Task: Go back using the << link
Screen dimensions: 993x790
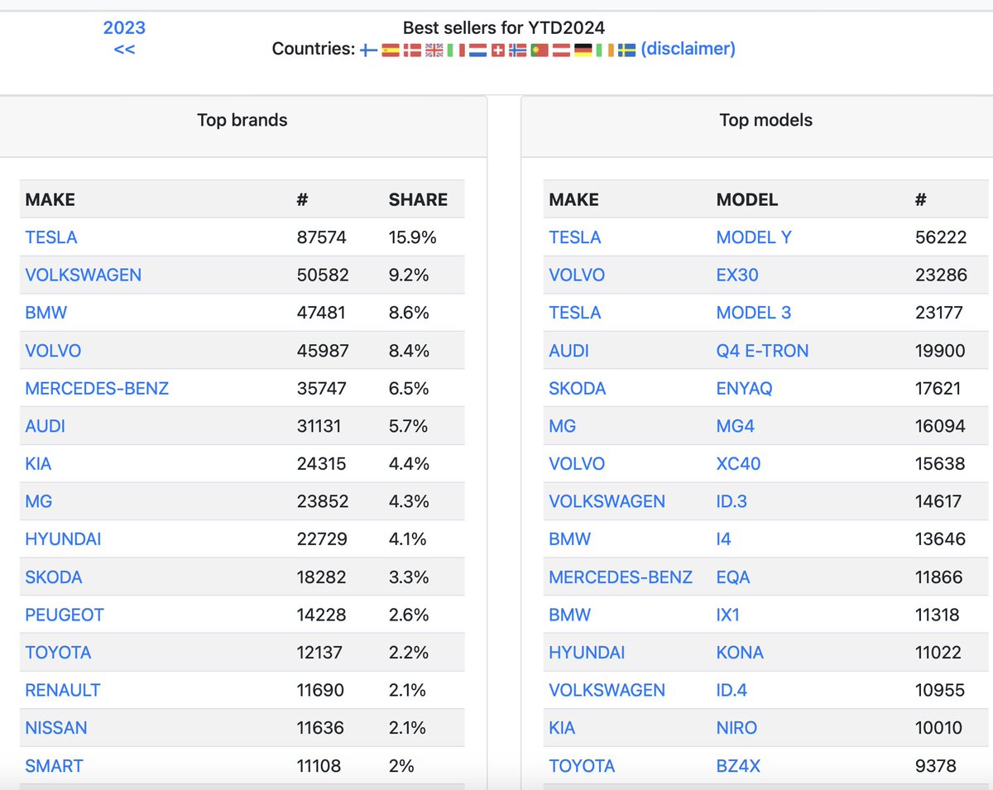Action: (x=124, y=49)
